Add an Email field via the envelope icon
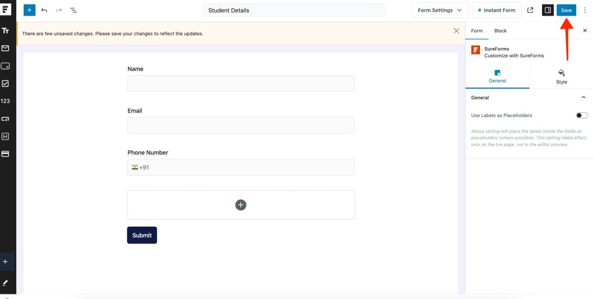Screen dimensions: 593x299 point(5,48)
